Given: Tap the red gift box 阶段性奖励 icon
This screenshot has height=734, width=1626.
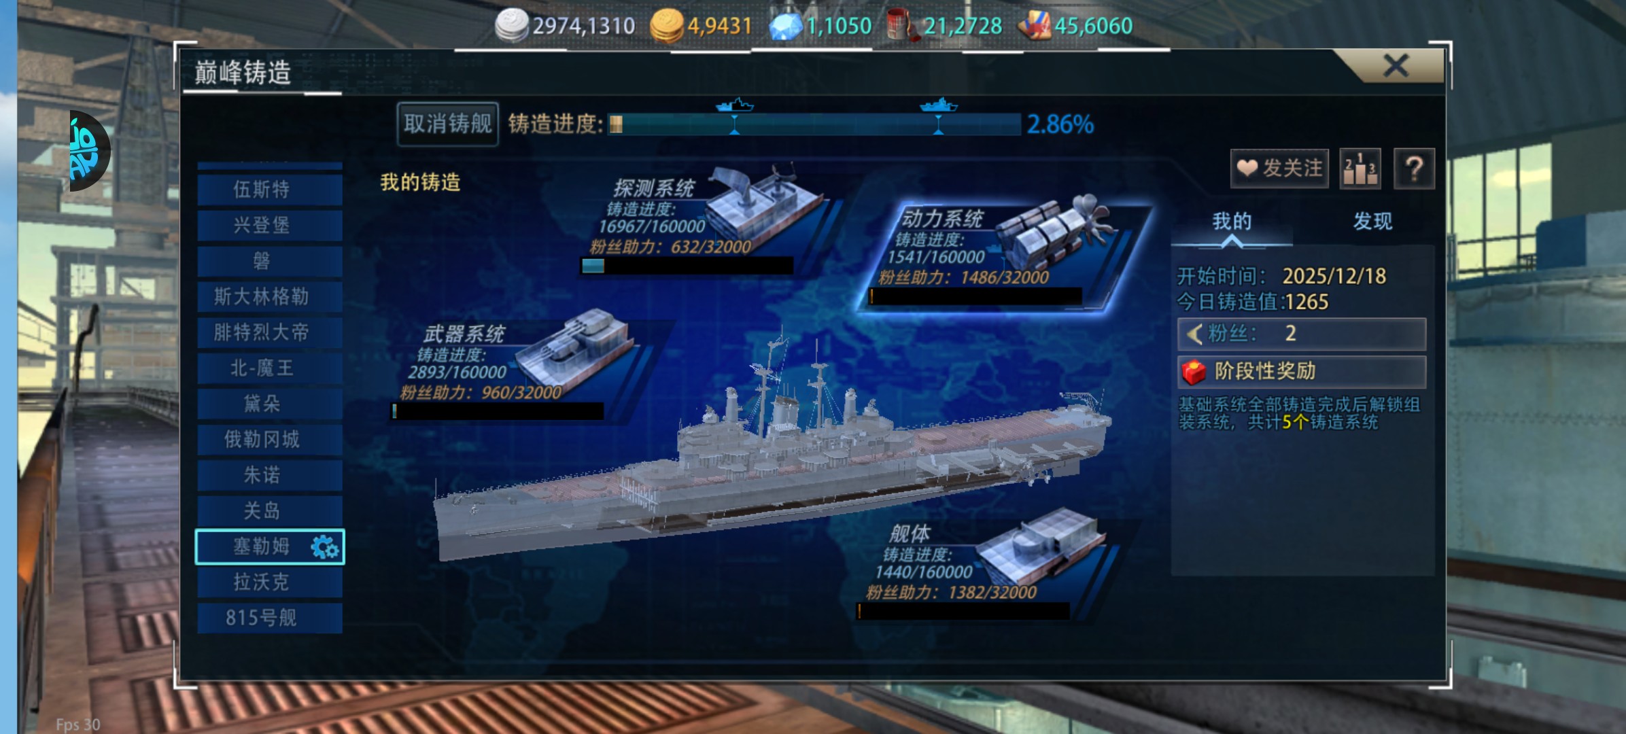Looking at the screenshot, I should 1194,371.
